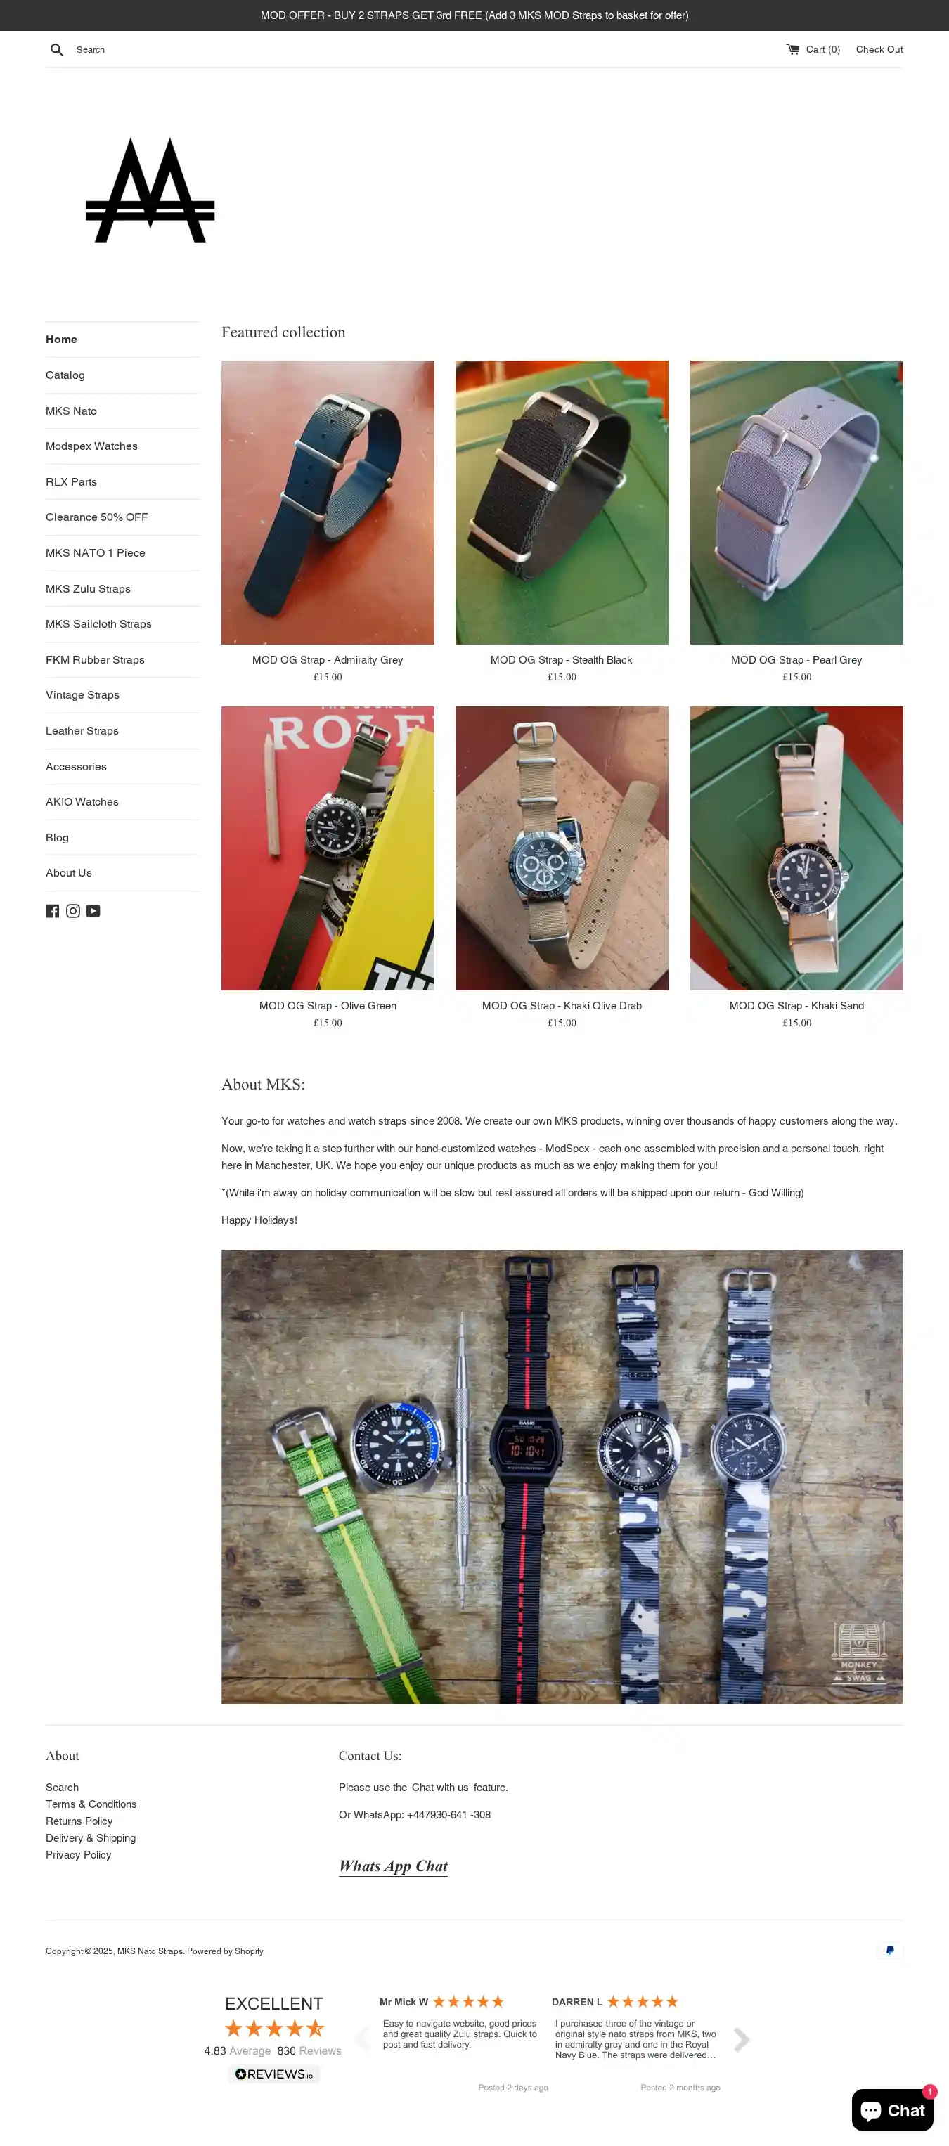Open the Catalog menu item

65,375
